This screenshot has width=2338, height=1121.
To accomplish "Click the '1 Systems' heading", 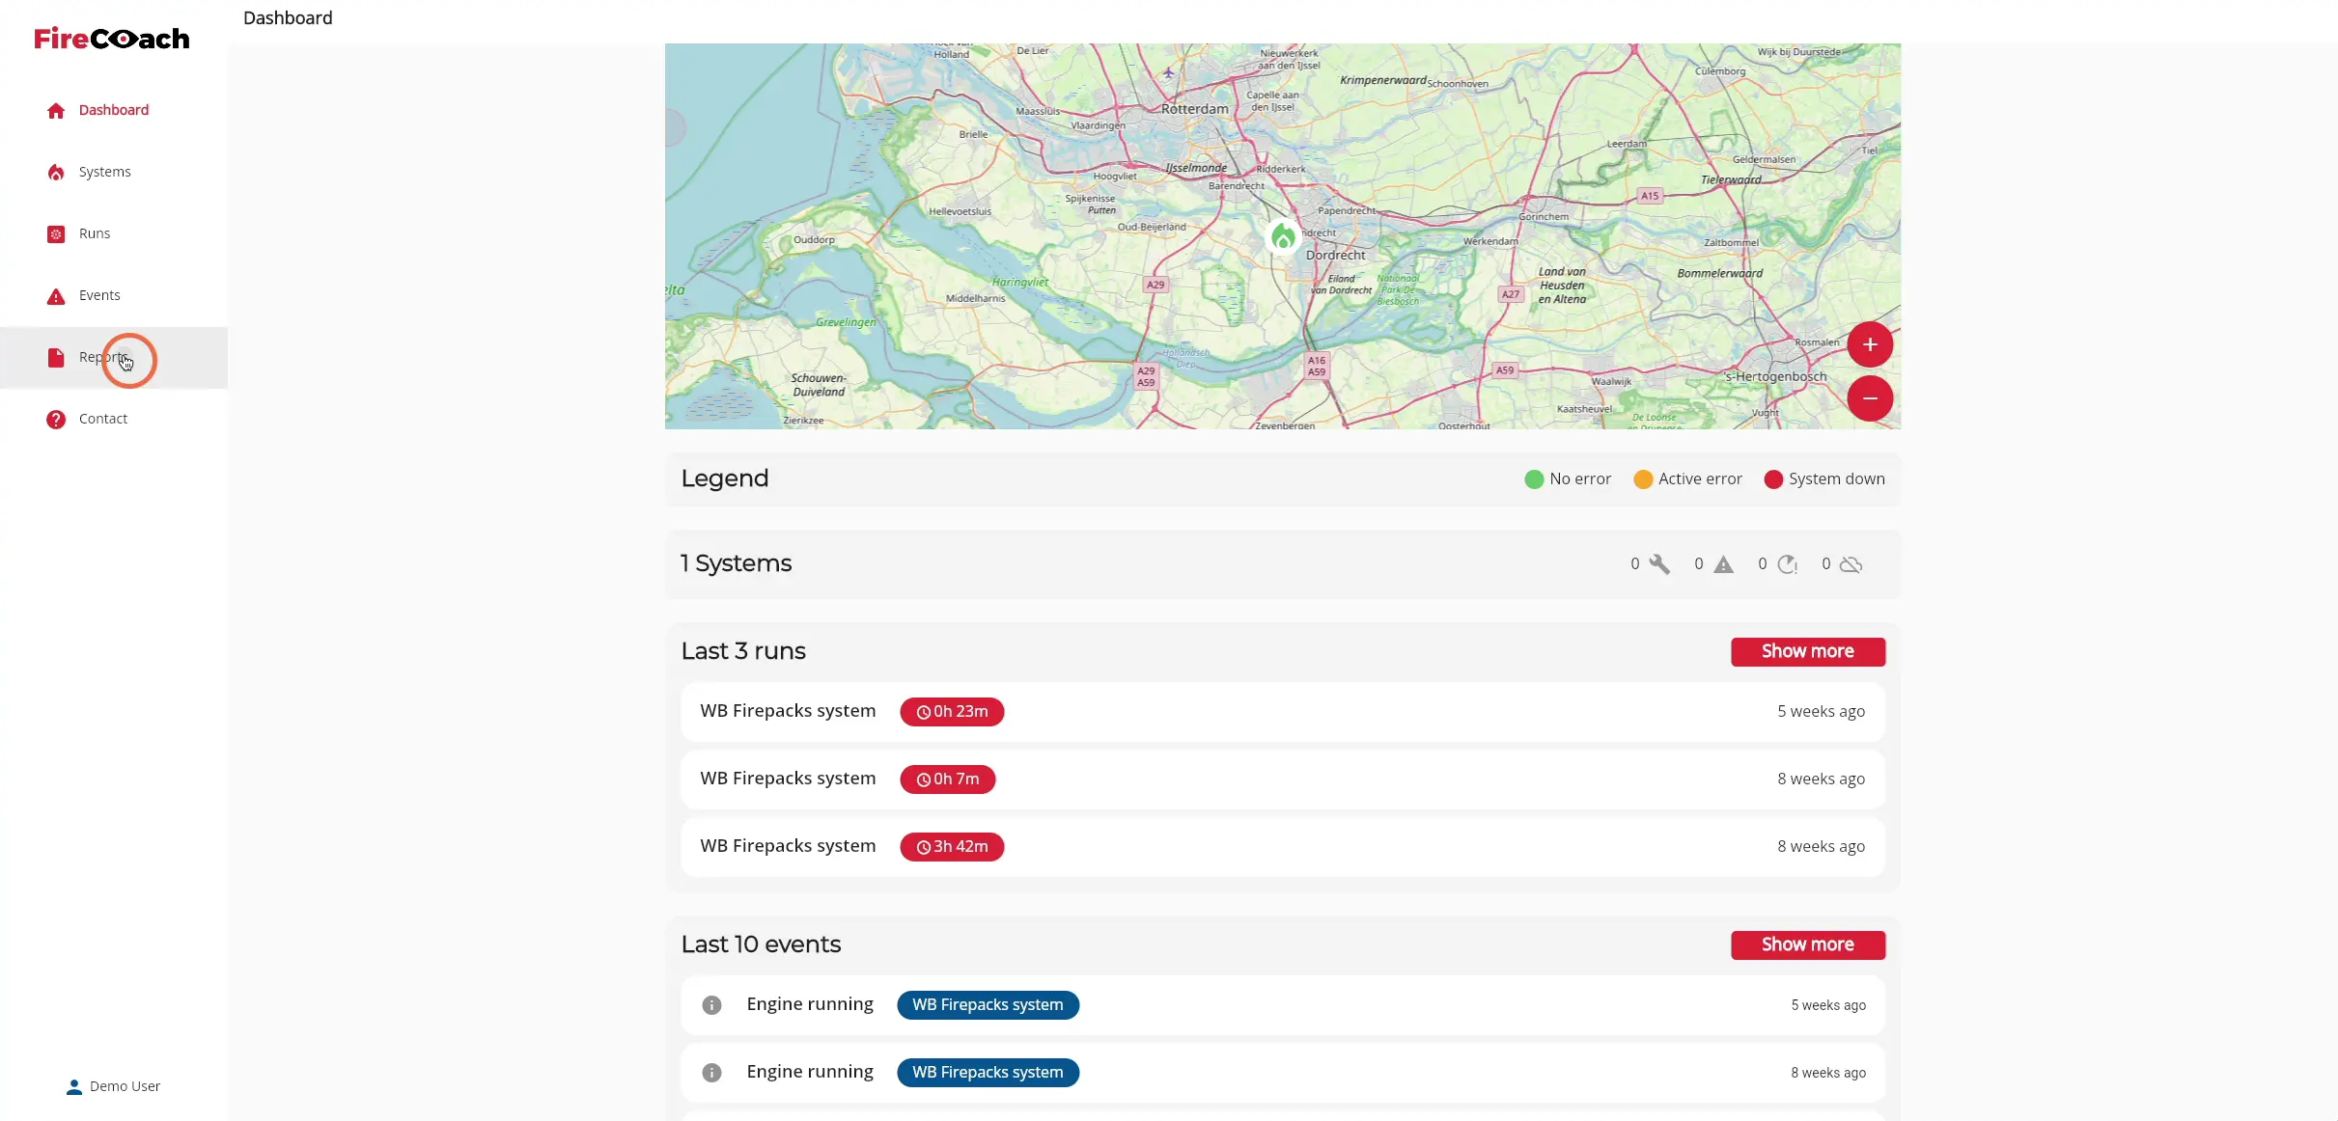I will tap(736, 563).
